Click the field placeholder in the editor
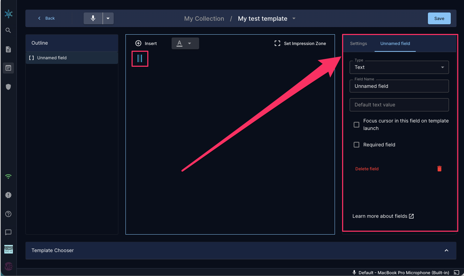 pos(140,58)
